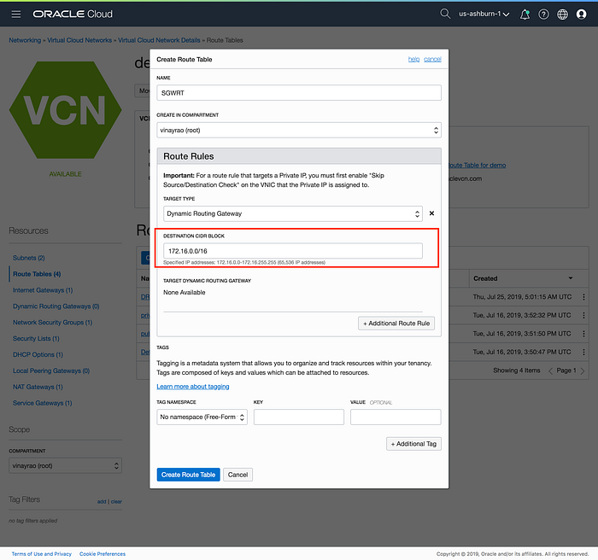
Task: Open Internet Gateways (1) resource
Action: (43, 290)
